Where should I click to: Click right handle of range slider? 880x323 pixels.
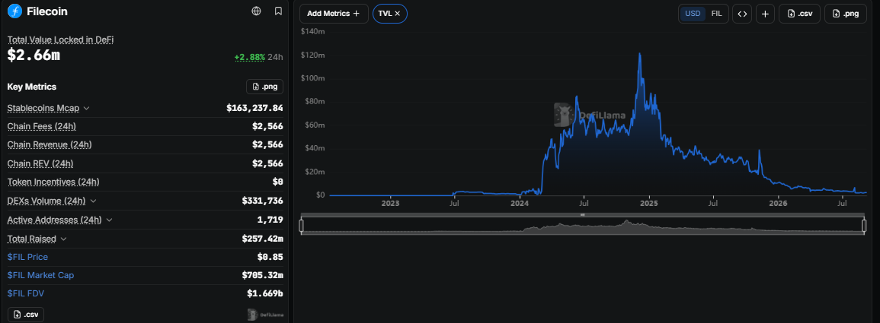[864, 226]
